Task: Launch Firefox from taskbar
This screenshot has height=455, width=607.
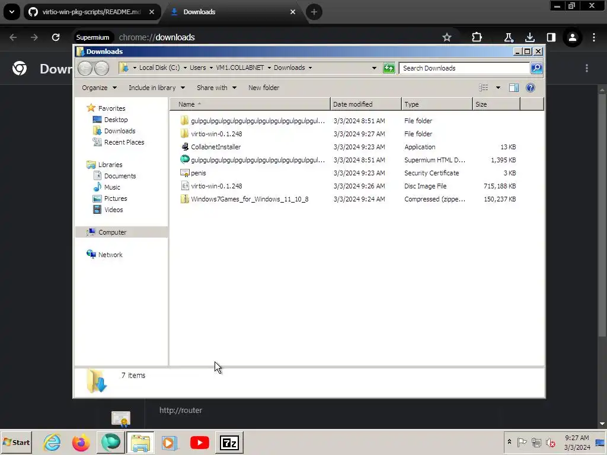Action: (81, 442)
